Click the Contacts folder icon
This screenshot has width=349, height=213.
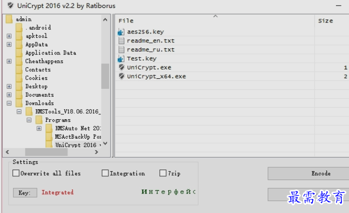click(x=19, y=70)
